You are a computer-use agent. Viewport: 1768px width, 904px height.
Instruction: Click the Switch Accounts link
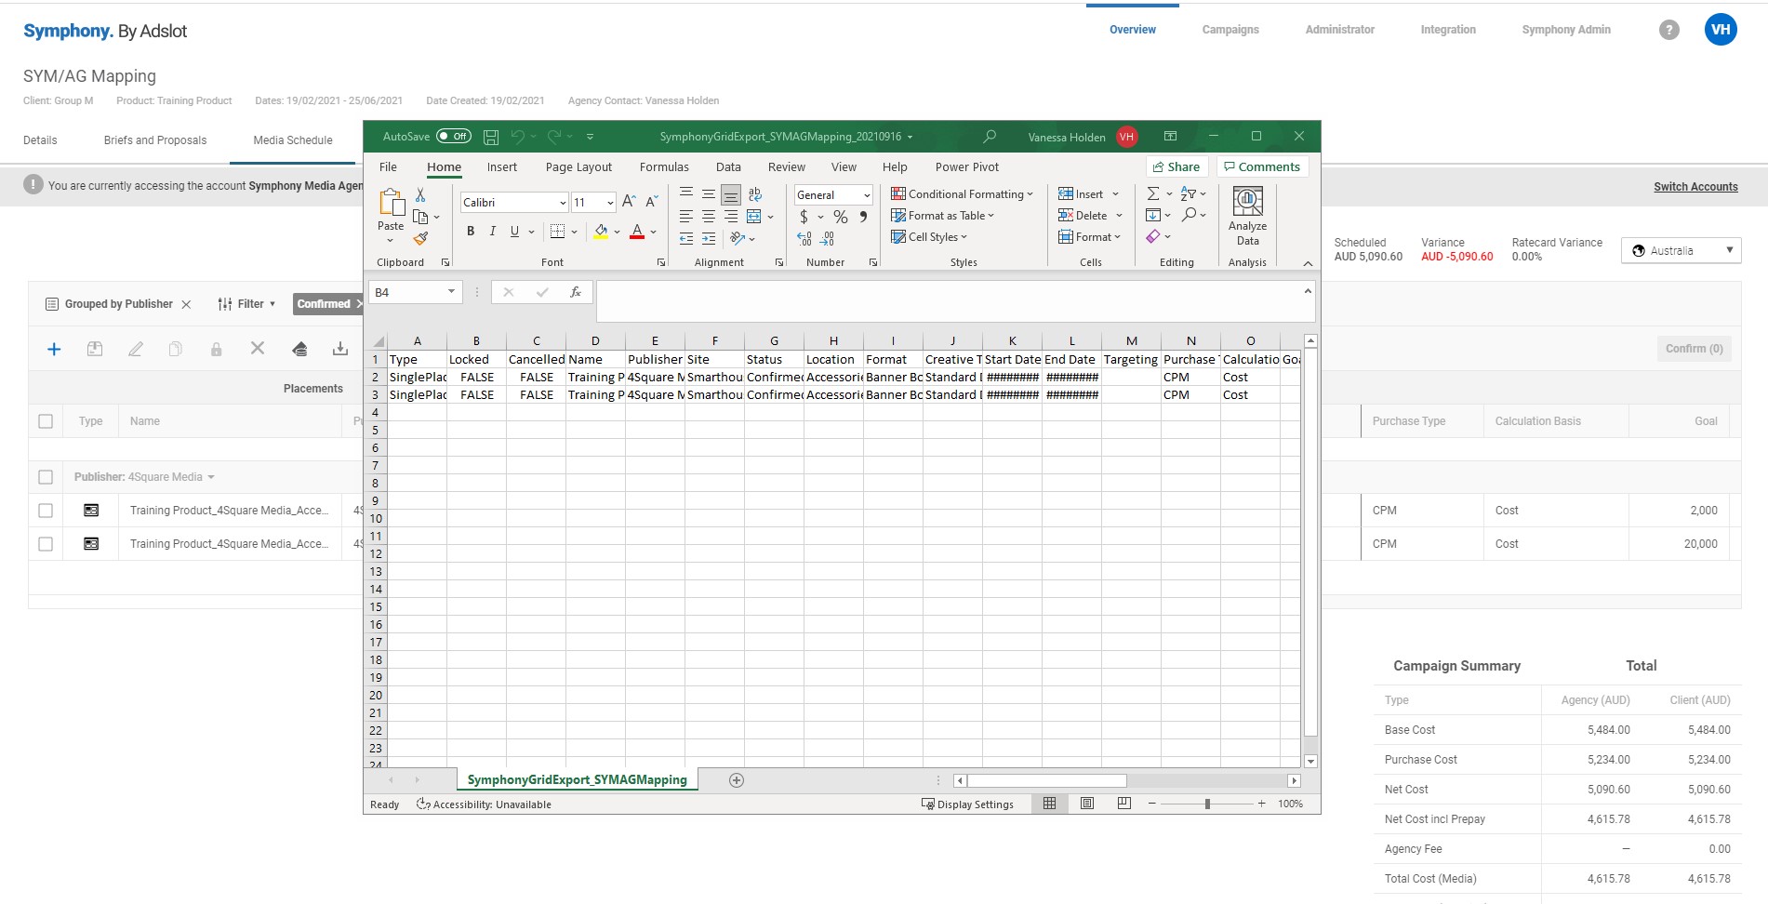pos(1695,187)
